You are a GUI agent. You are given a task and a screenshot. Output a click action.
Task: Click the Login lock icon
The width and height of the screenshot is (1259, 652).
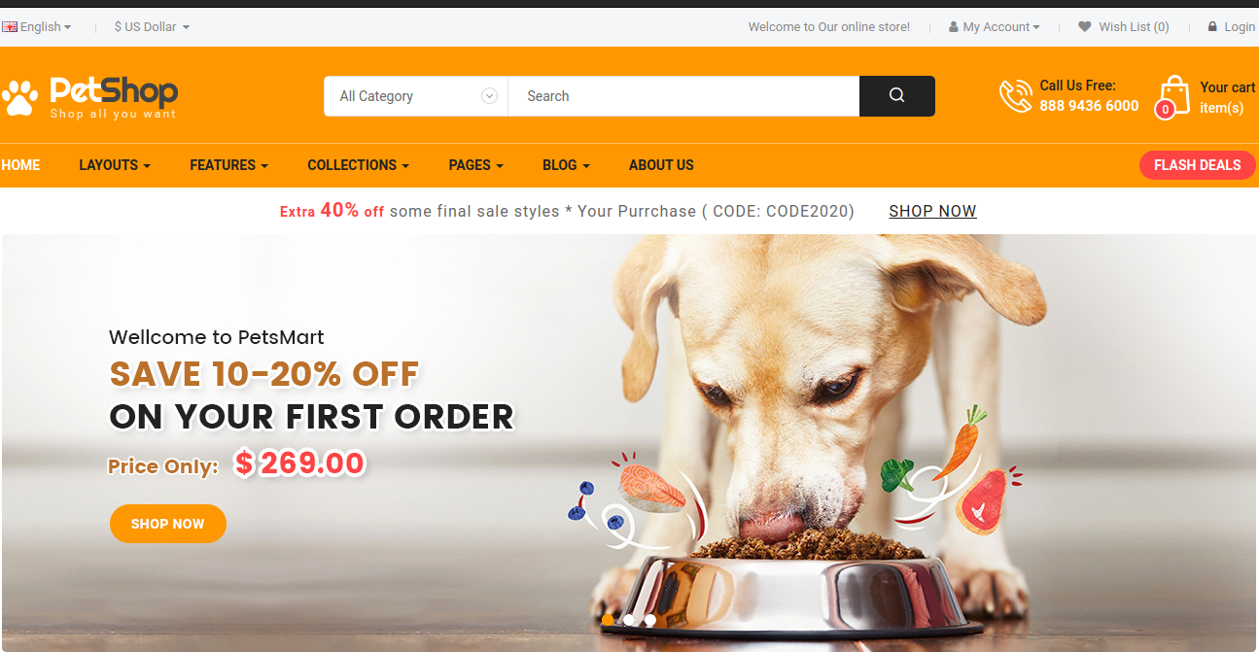coord(1212,27)
